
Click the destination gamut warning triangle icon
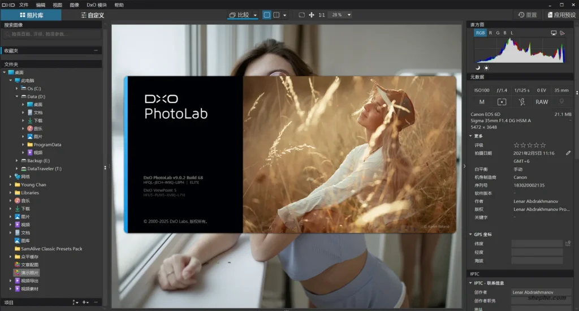point(563,33)
